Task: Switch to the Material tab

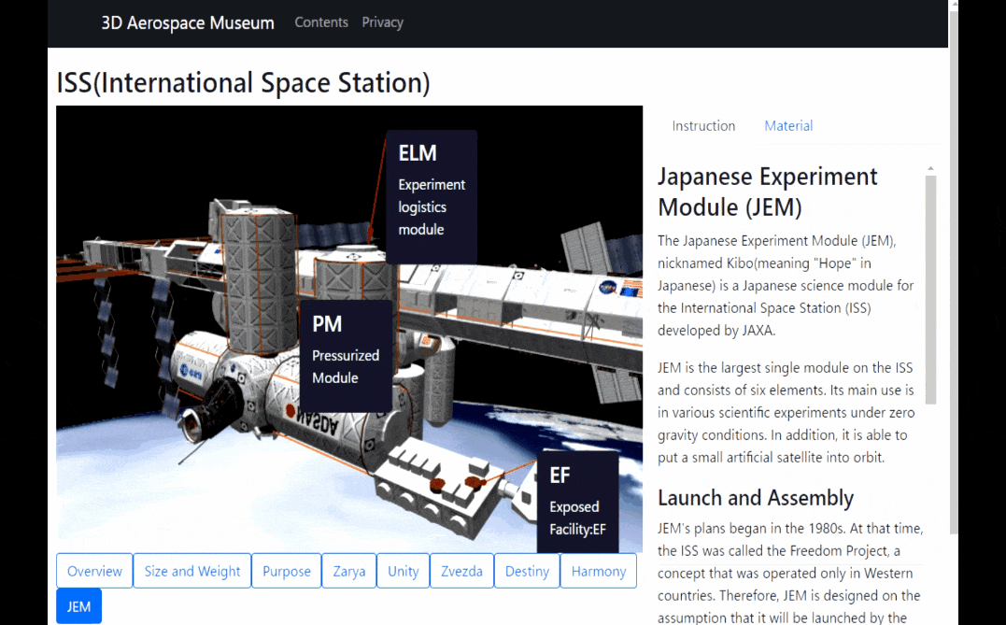Action: pos(787,126)
